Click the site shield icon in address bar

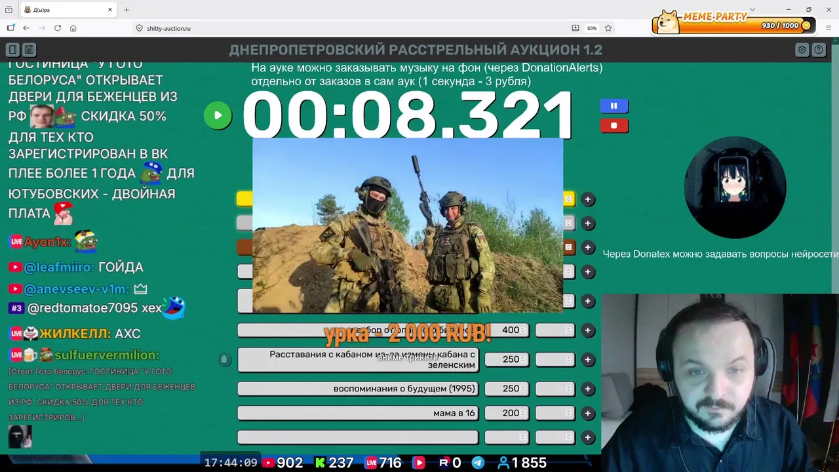[x=139, y=28]
